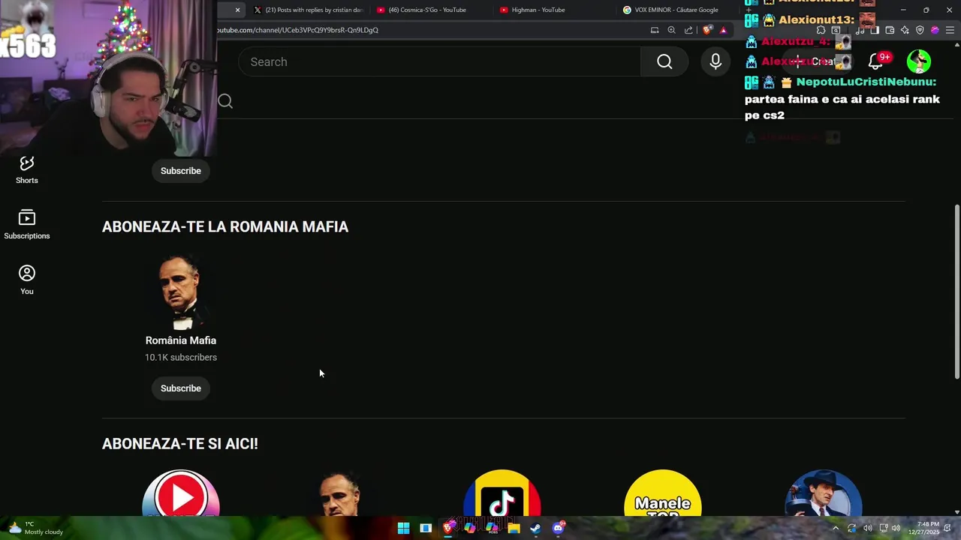The width and height of the screenshot is (961, 540).
Task: Open the browser extensions puzzle icon
Action: tap(821, 30)
